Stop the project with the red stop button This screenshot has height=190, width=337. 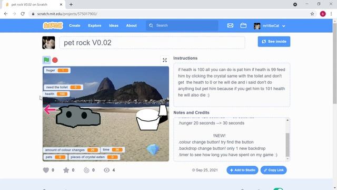pyautogui.click(x=55, y=60)
